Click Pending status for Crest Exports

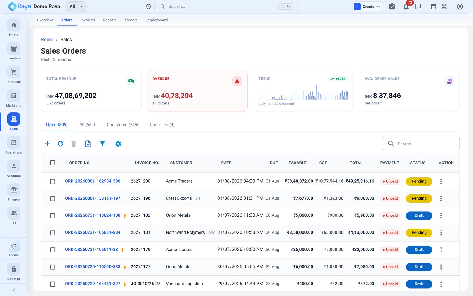[x=419, y=198]
